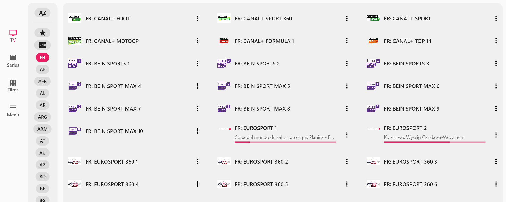This screenshot has height=202, width=506.
Task: Select the FR country filter
Action: [42, 58]
